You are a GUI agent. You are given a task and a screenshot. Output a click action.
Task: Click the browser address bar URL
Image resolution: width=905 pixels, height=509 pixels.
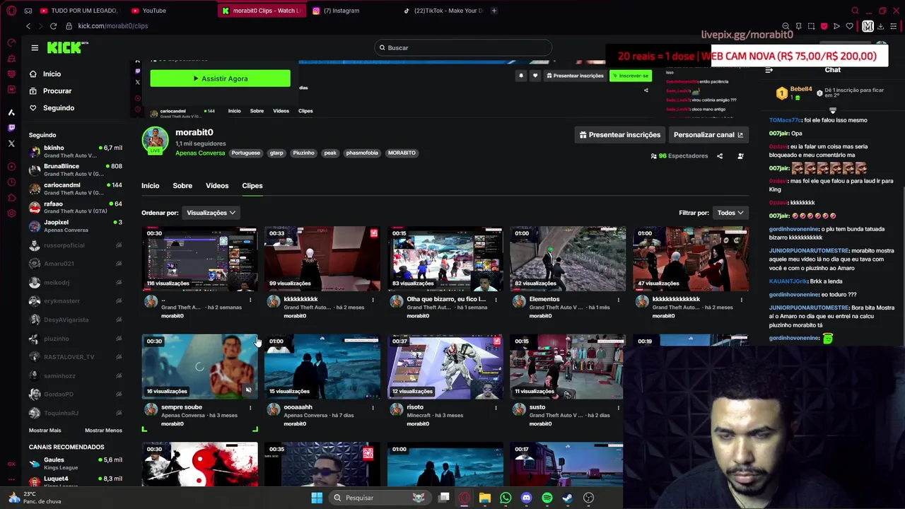(113, 26)
